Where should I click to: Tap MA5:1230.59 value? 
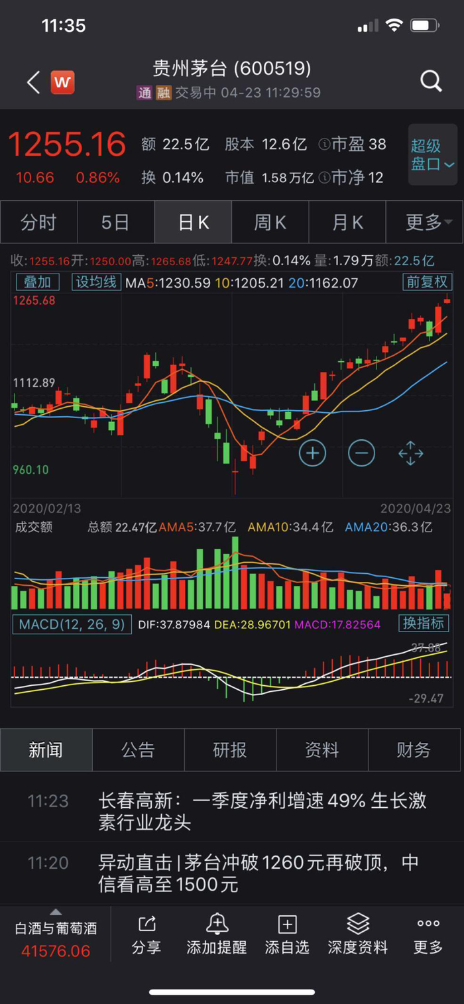pyautogui.click(x=168, y=283)
